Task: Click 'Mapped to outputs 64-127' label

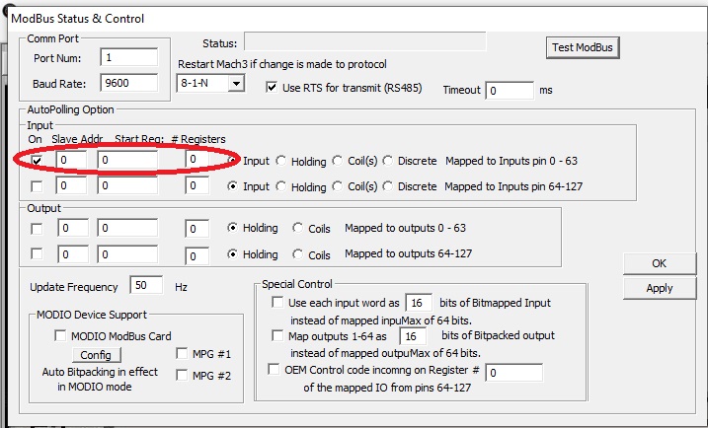Action: coord(408,253)
